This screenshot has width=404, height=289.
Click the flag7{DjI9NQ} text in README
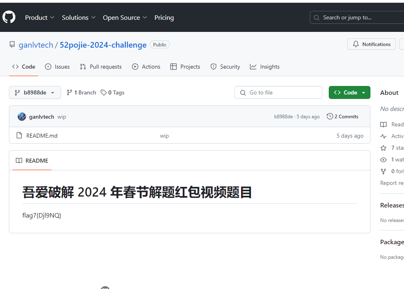point(42,216)
